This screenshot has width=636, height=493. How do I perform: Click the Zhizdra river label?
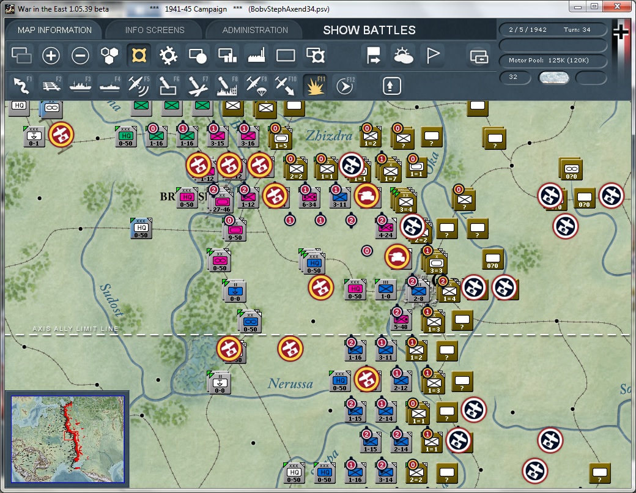(x=329, y=135)
